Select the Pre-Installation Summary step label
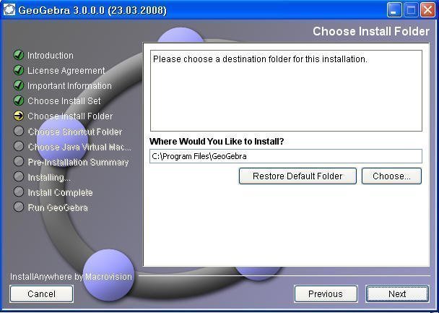 click(x=78, y=162)
